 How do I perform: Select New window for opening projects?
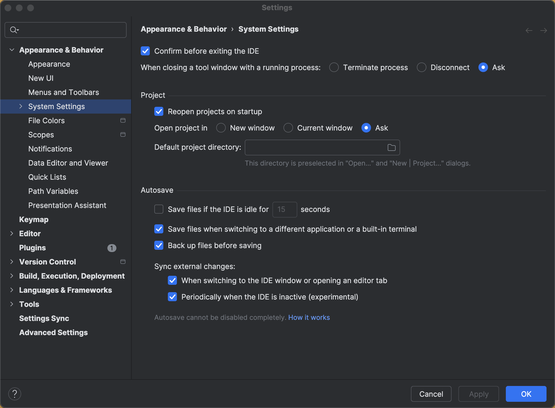click(221, 128)
